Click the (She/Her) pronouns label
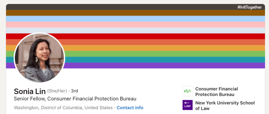The height and width of the screenshot is (114, 269). [57, 91]
